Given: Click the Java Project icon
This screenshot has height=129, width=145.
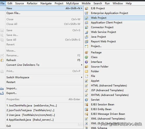Looking at the screenshot, I should click(86, 37).
